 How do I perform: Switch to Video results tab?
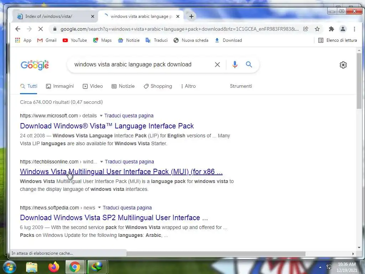pyautogui.click(x=93, y=86)
